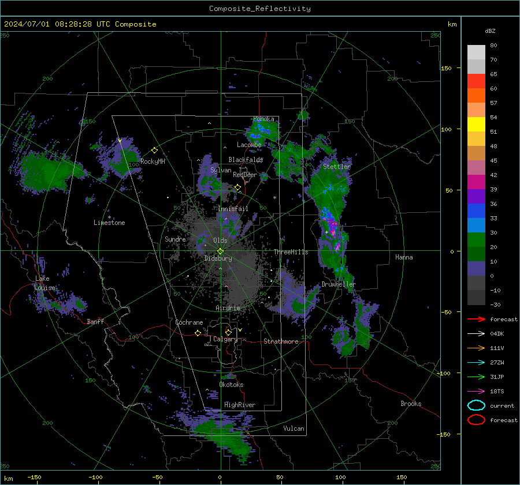Click the yellow diamond marker near RedDeer
The height and width of the screenshot is (485, 520).
point(238,187)
